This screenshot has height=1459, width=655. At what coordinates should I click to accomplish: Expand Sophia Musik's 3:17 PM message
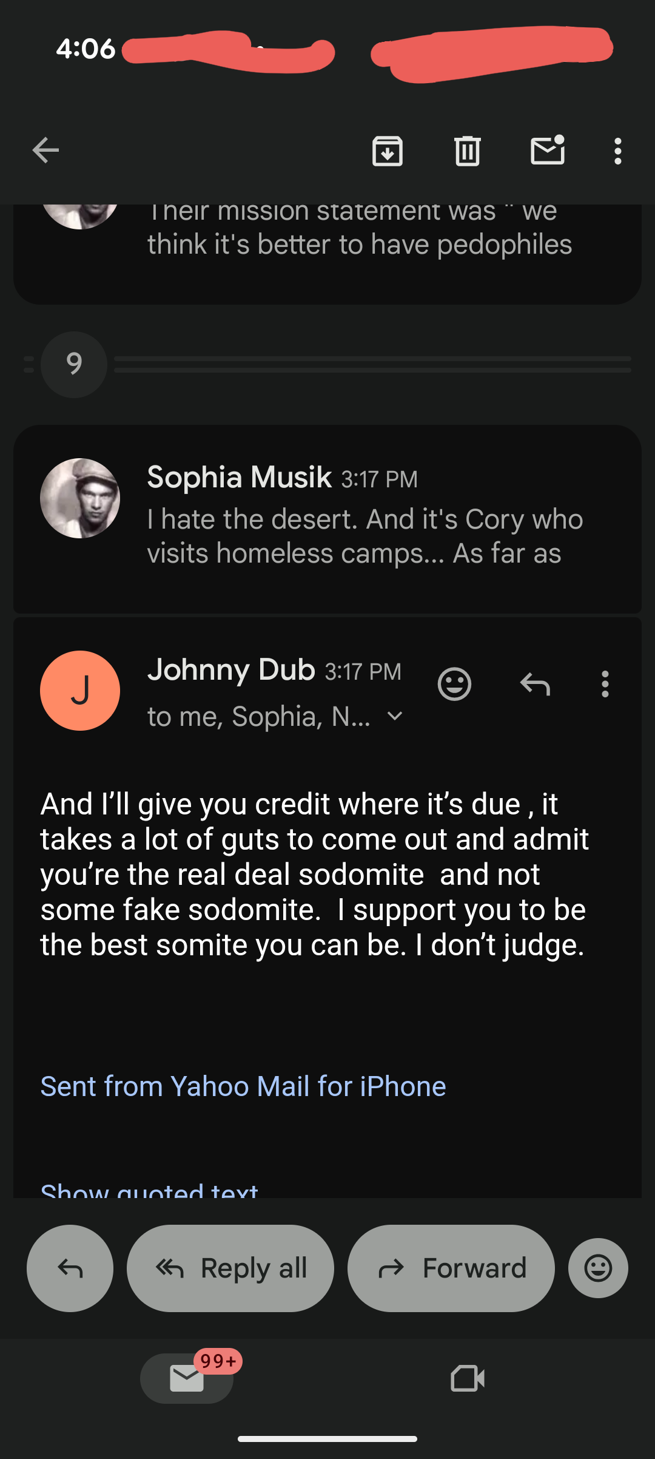[x=327, y=519]
